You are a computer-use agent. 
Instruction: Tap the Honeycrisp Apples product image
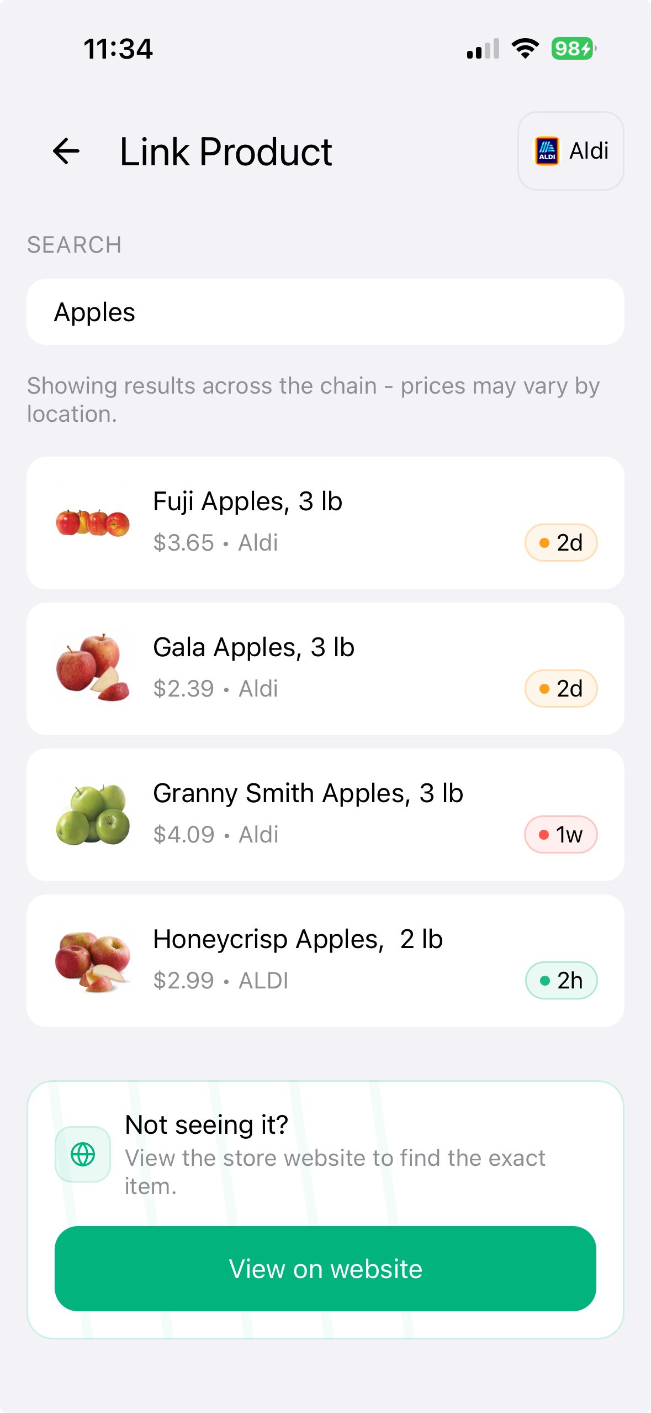click(93, 961)
